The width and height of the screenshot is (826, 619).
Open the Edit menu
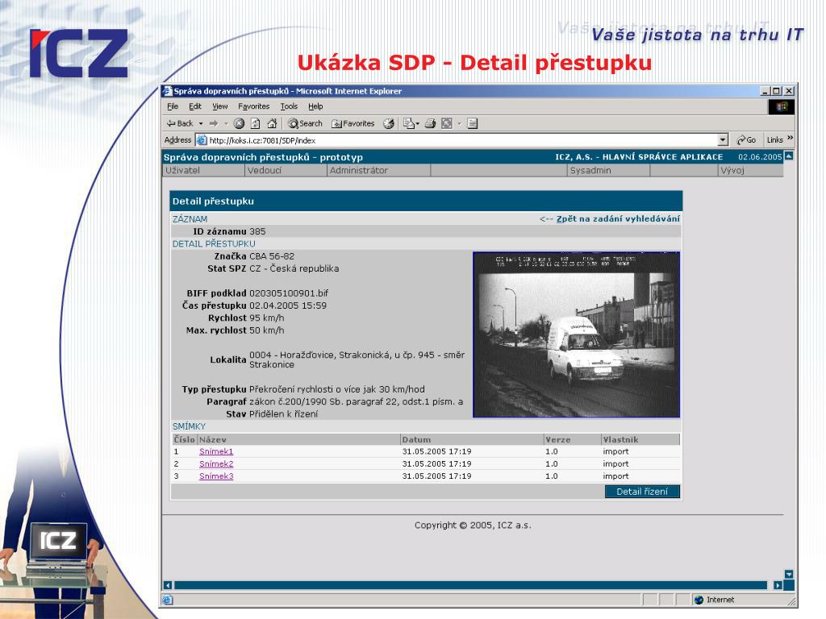pyautogui.click(x=195, y=106)
